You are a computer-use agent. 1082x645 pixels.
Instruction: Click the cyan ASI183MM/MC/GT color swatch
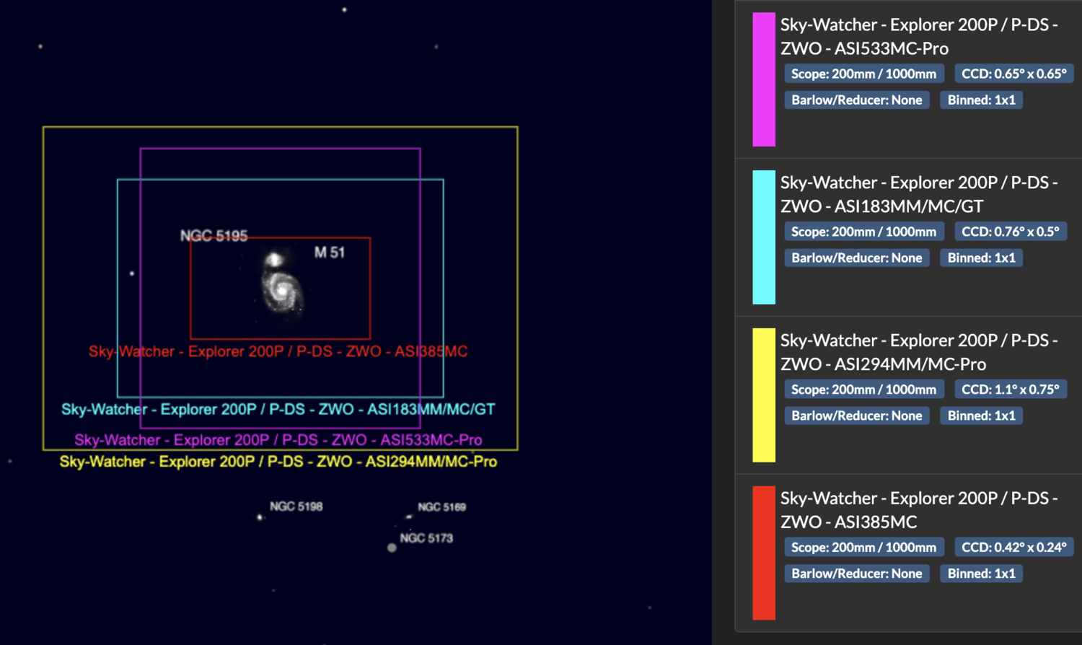[x=764, y=237]
